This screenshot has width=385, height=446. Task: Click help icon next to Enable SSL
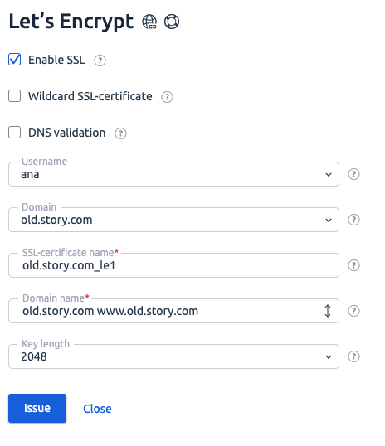point(100,61)
